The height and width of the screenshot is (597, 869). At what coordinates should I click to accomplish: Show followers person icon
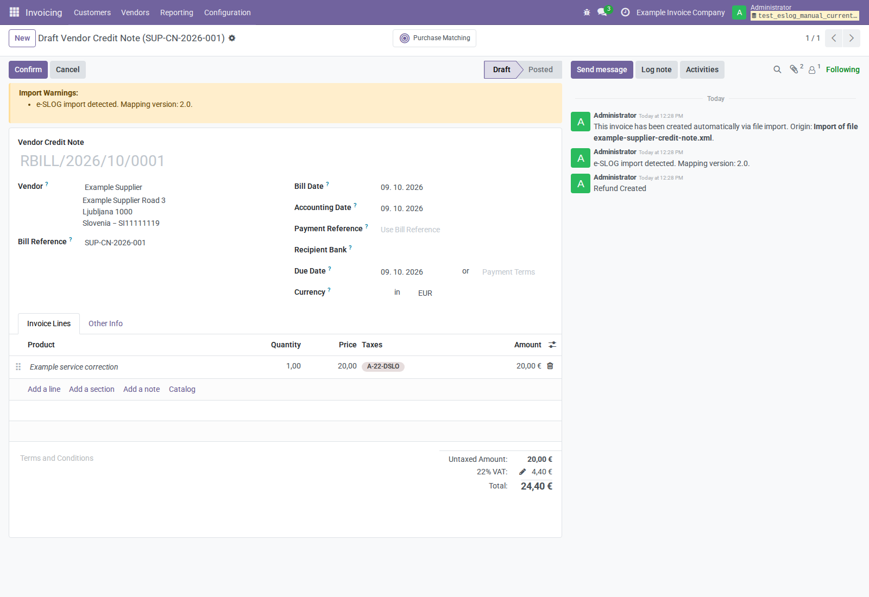812,70
